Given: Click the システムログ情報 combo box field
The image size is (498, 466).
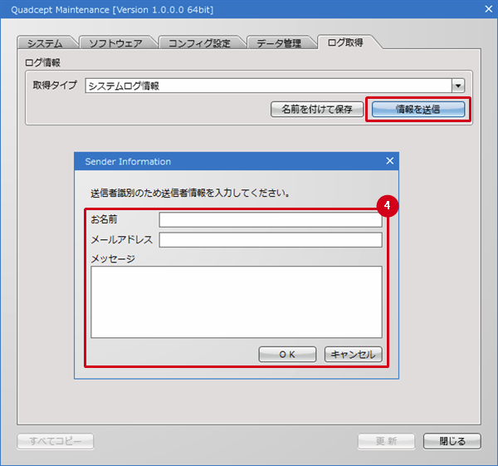Looking at the screenshot, I should (x=267, y=85).
